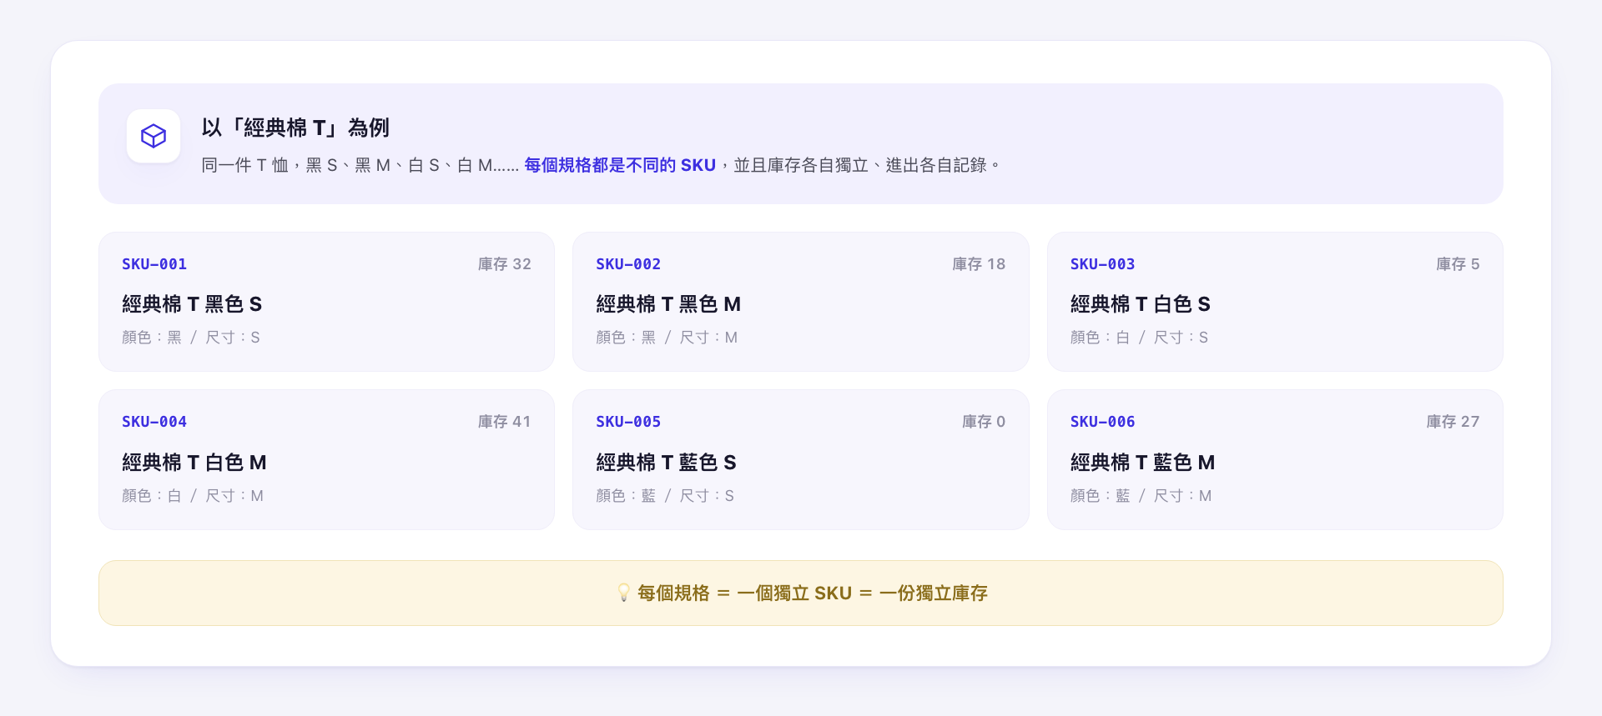The height and width of the screenshot is (716, 1602).
Task: Click the attributes 顏色：藍 / 尺寸：M
Action: pos(1141,496)
